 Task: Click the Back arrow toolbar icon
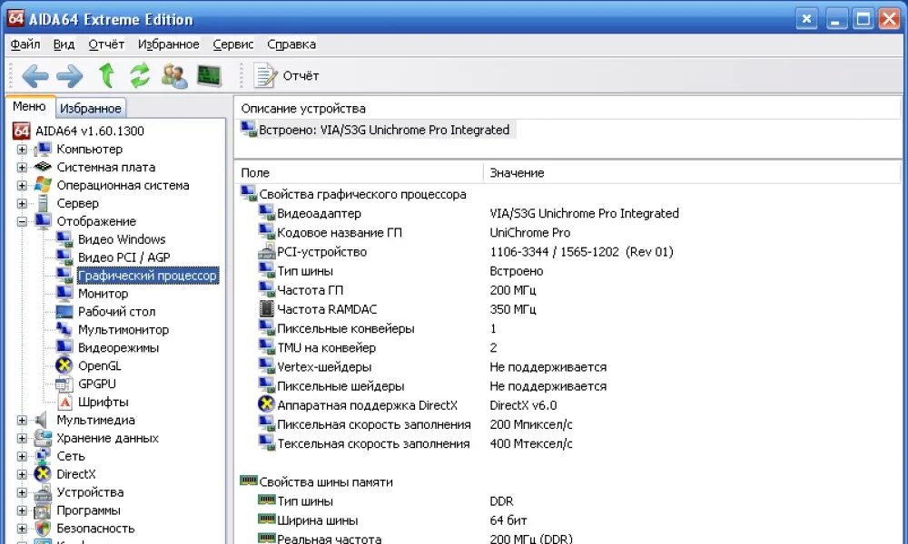point(35,76)
